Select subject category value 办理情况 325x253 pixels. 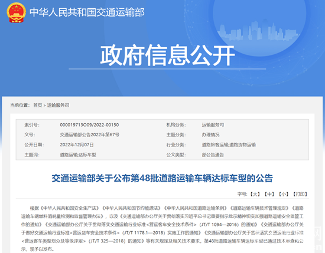210,135
